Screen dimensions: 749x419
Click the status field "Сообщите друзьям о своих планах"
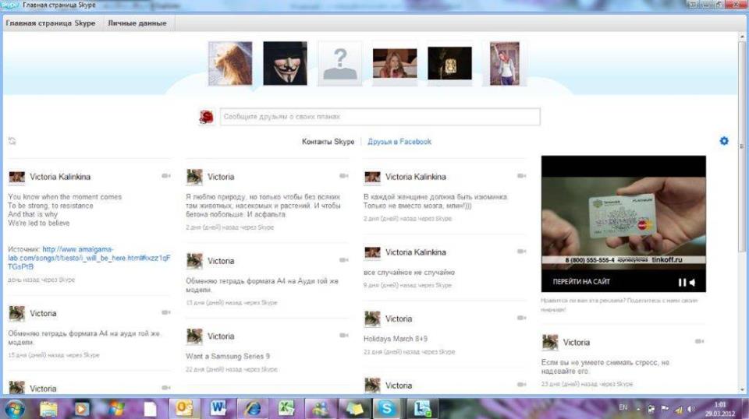tap(380, 117)
